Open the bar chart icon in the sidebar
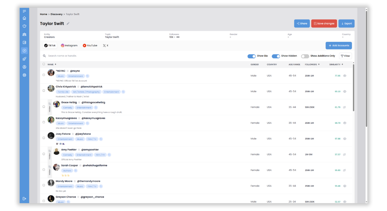 (24, 43)
